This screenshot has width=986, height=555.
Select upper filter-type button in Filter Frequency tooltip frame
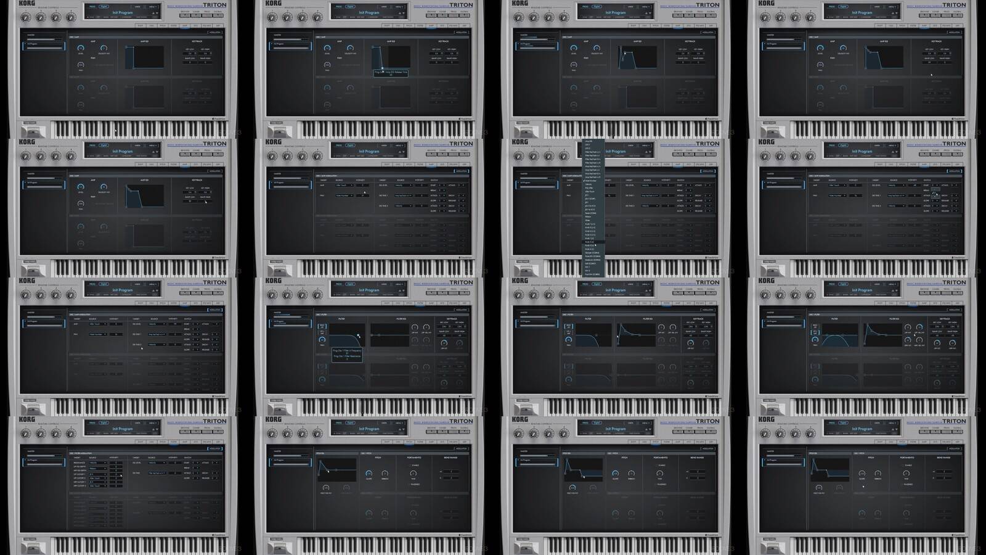point(322,325)
